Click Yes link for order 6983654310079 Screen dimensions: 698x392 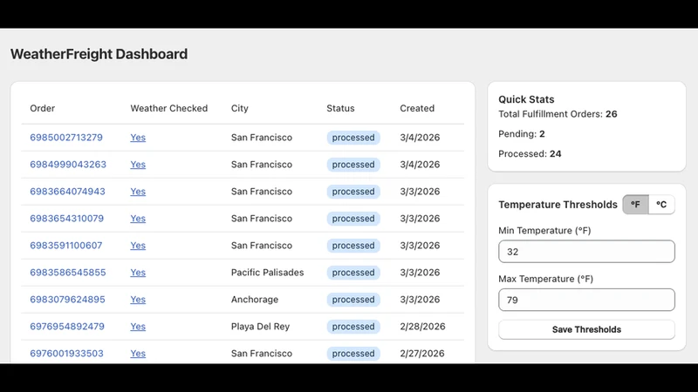pos(138,219)
